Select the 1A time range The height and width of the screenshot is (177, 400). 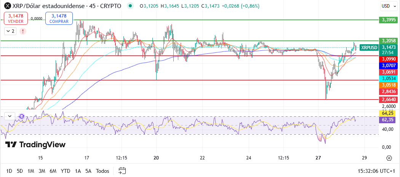click(x=78, y=171)
